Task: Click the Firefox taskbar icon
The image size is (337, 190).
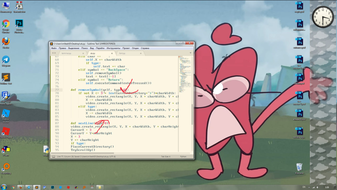Action: pos(21,187)
